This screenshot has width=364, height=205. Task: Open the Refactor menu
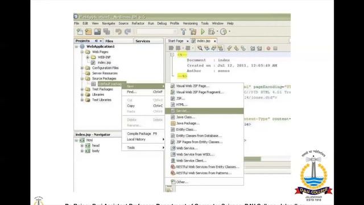pos(138,23)
